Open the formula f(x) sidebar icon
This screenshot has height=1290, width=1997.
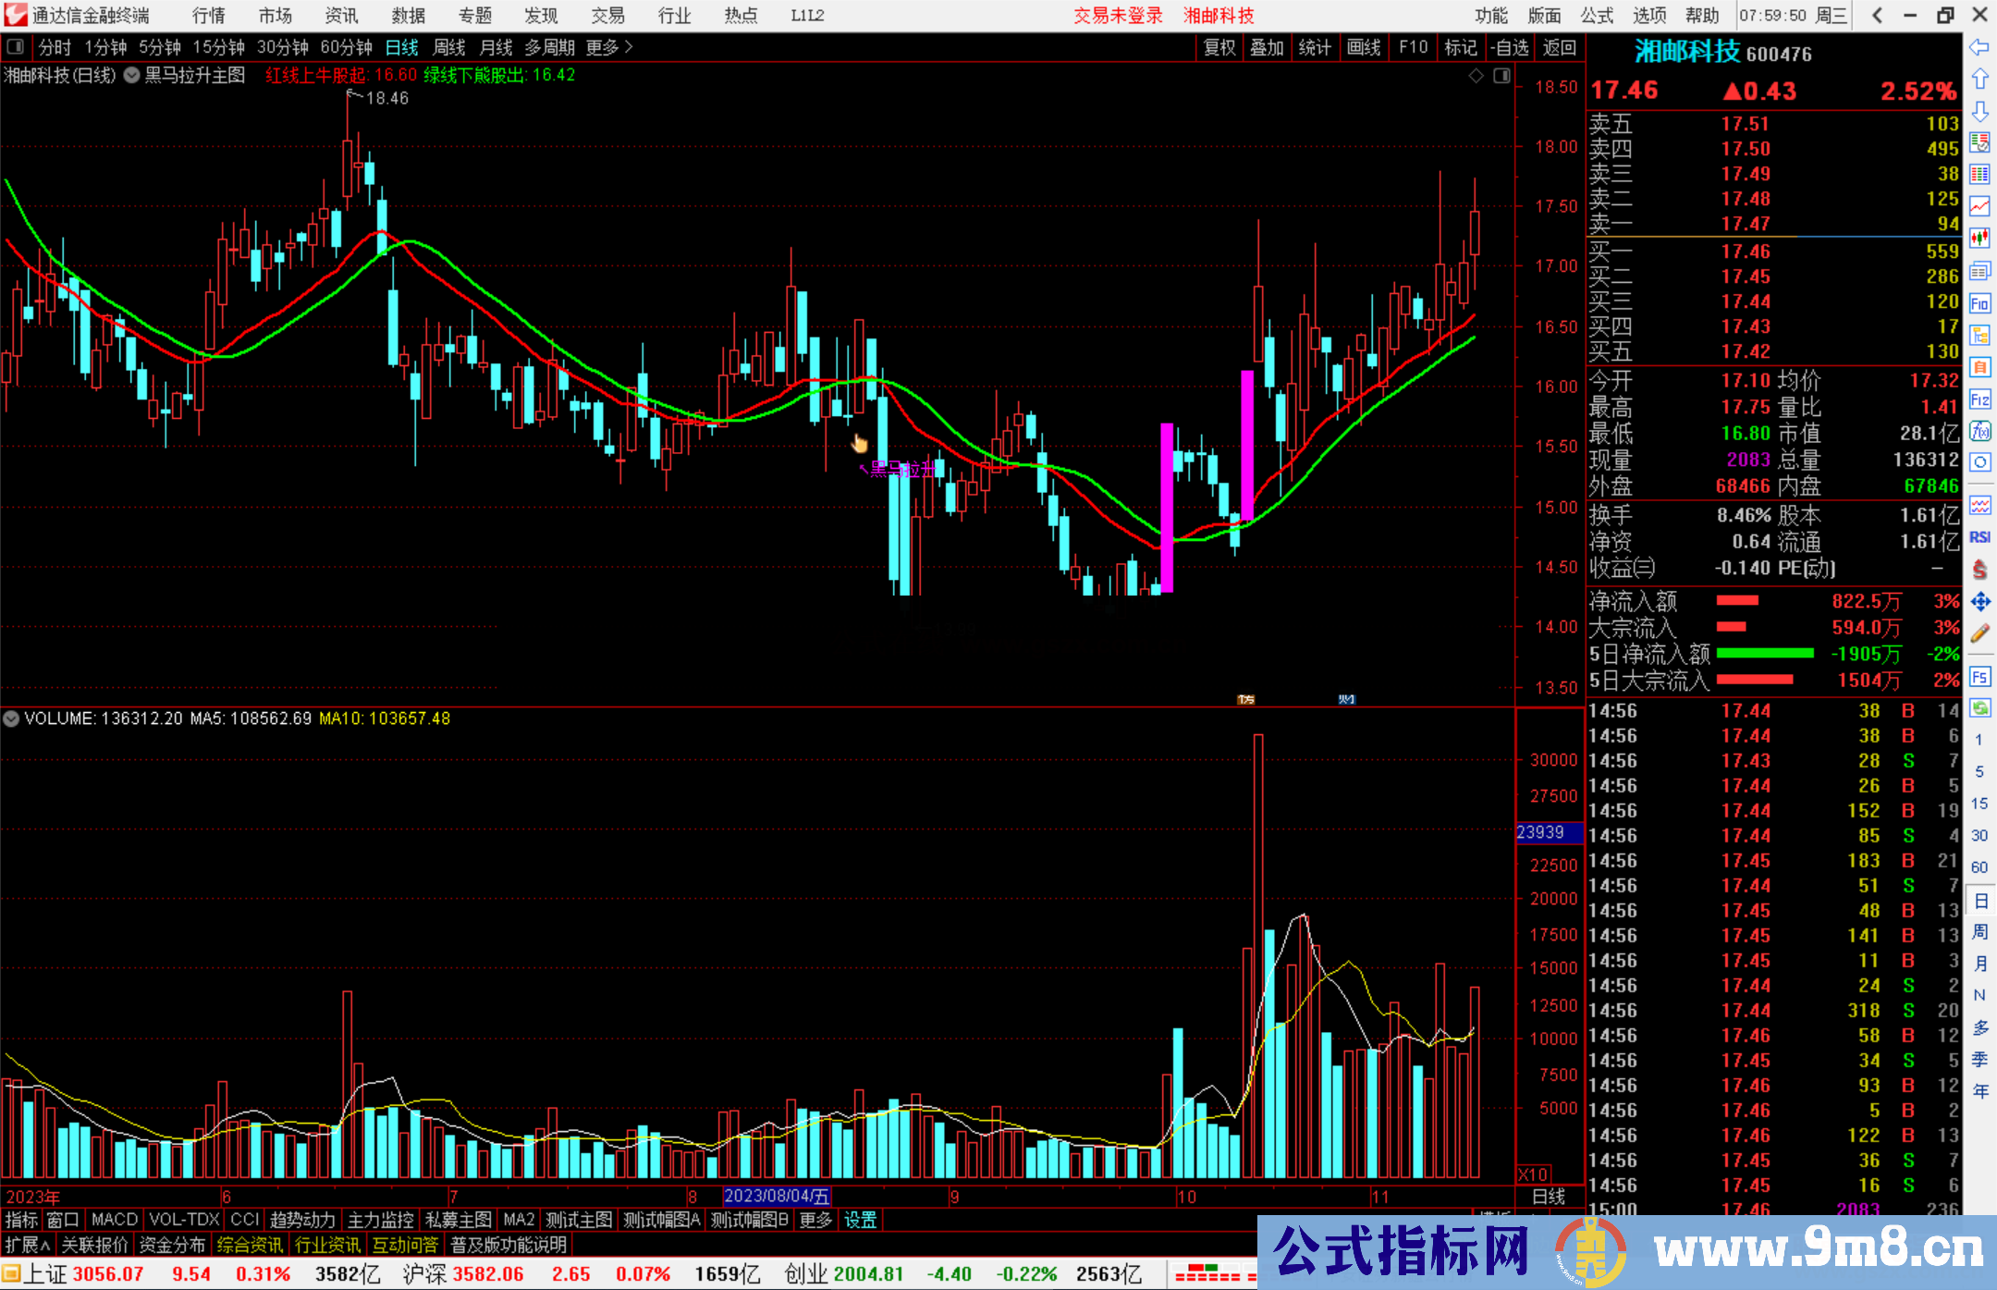(x=1979, y=431)
